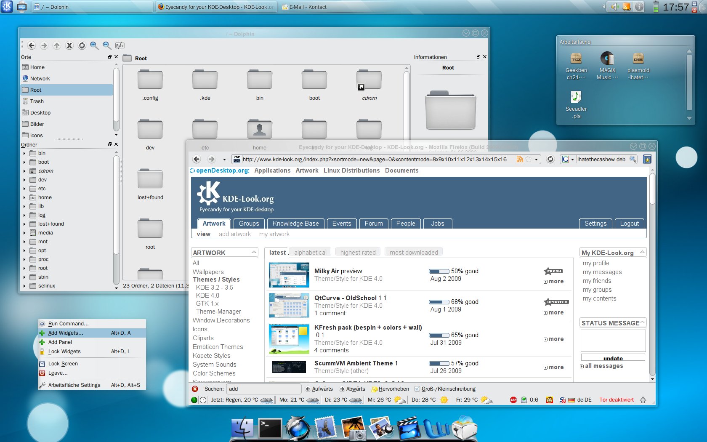Screen dimensions: 707x442
Task: Go back in Dolphin toolbar
Action: (32, 45)
